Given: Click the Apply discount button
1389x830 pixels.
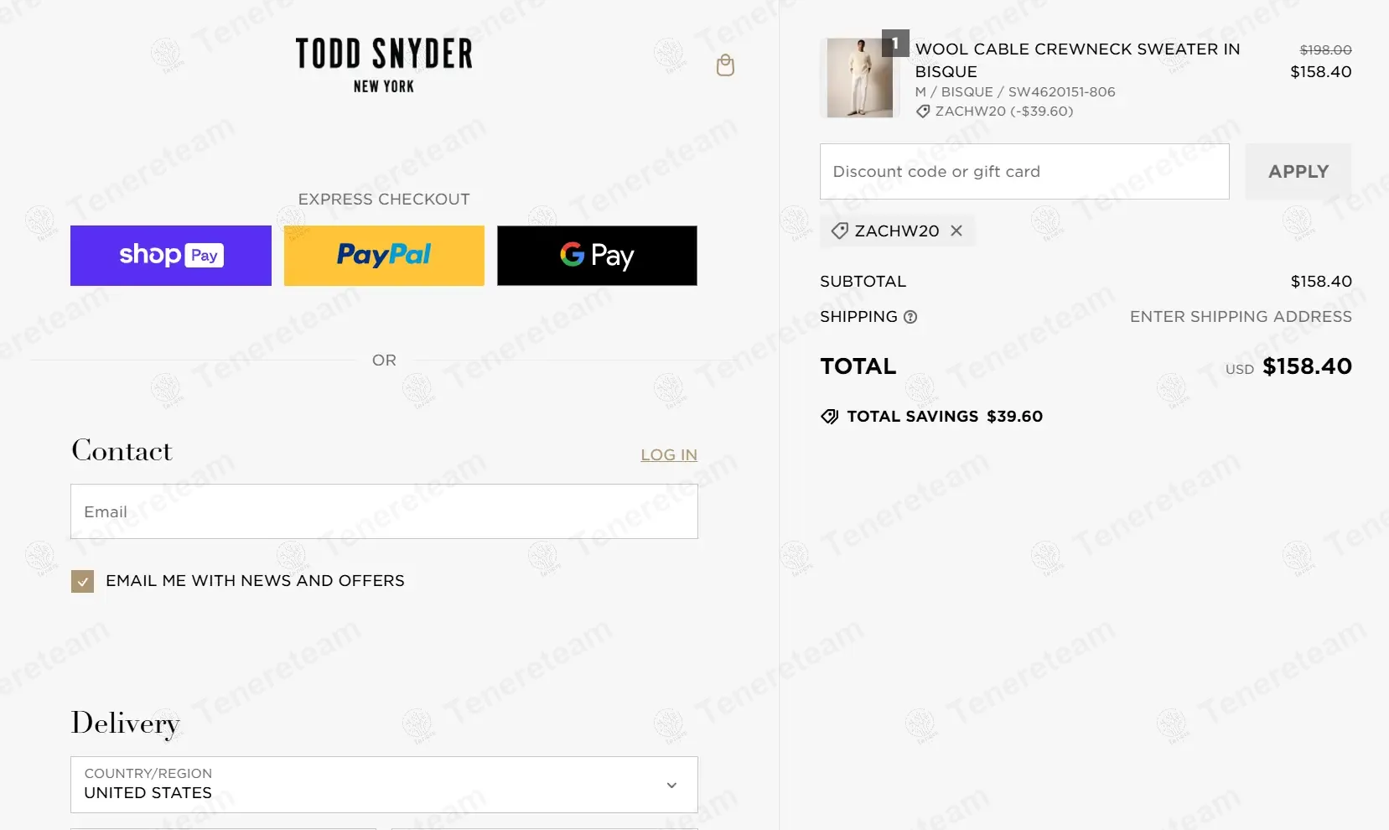Looking at the screenshot, I should pos(1298,171).
